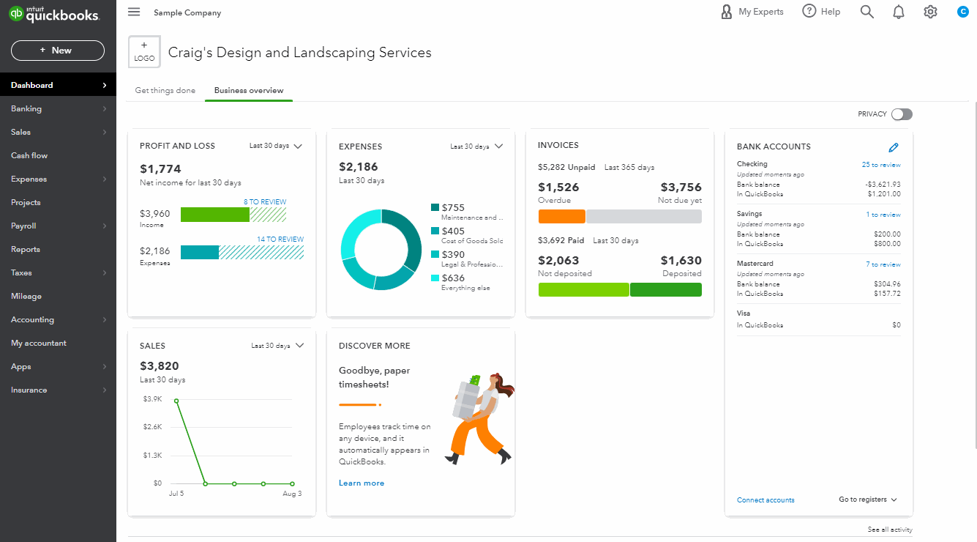Expand the Apps sidebar chevron

coord(105,367)
